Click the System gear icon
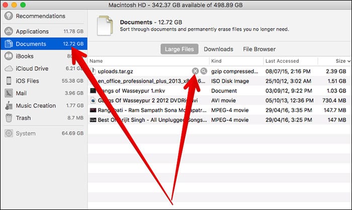Viewport: 352px width, 210px height. [x=9, y=133]
